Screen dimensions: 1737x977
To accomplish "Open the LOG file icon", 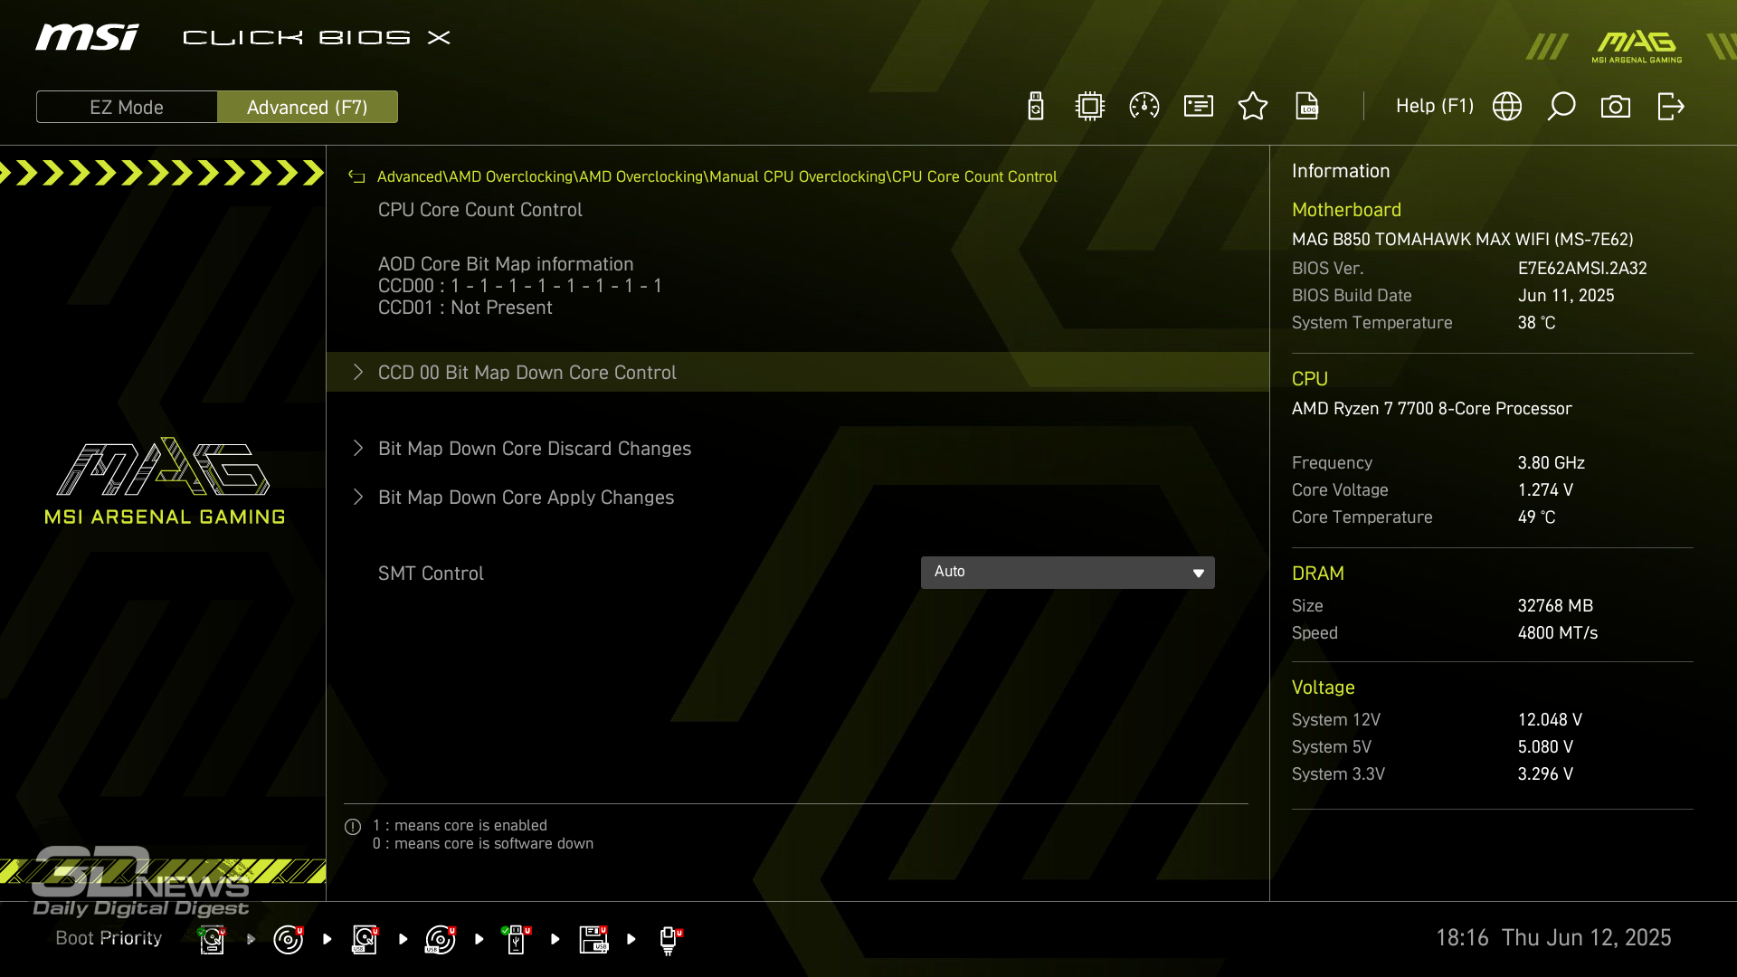I will point(1307,107).
